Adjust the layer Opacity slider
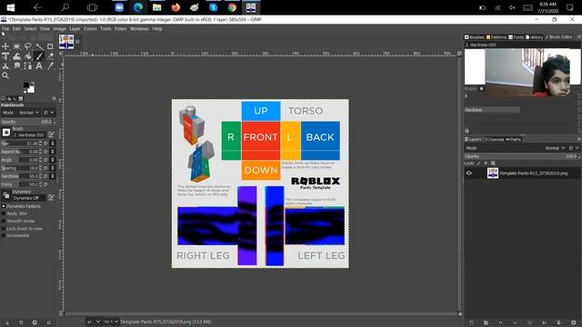The height and width of the screenshot is (327, 582). [x=522, y=156]
